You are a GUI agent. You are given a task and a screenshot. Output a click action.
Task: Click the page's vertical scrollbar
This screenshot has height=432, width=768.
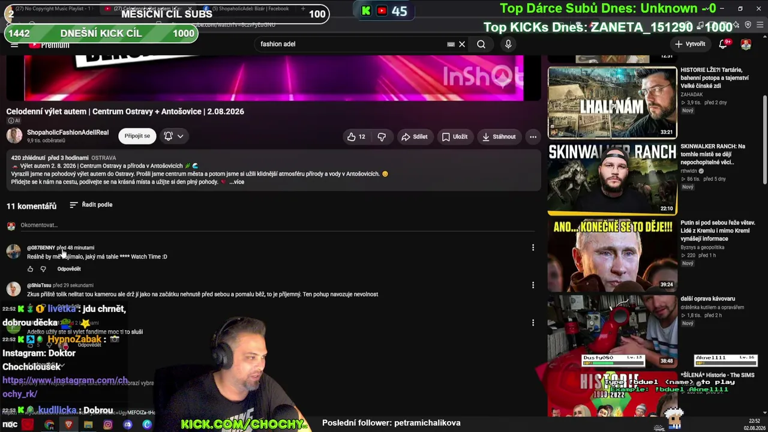(764, 141)
